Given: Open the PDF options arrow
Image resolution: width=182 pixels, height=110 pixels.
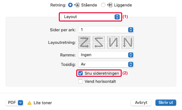Looking at the screenshot, I should 21,103.
